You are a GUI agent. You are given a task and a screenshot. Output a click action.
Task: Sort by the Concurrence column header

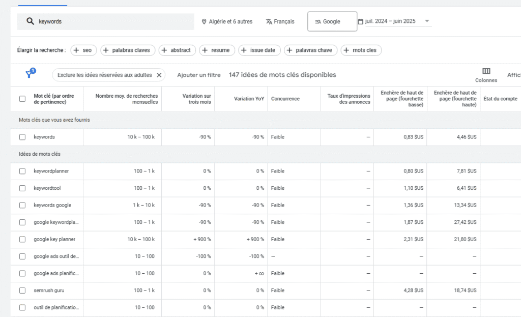tap(285, 99)
